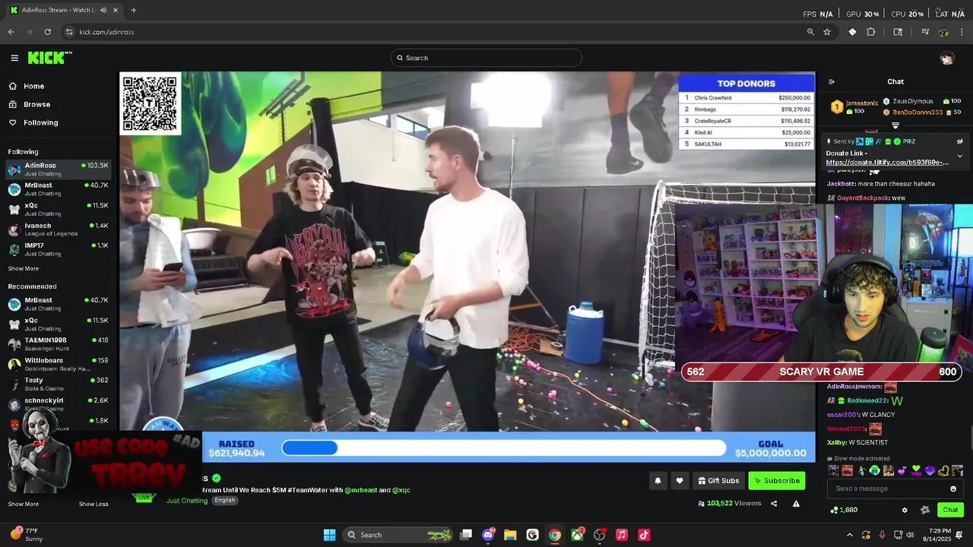Click the taskbar volume icon
The width and height of the screenshot is (973, 547).
pyautogui.click(x=911, y=535)
